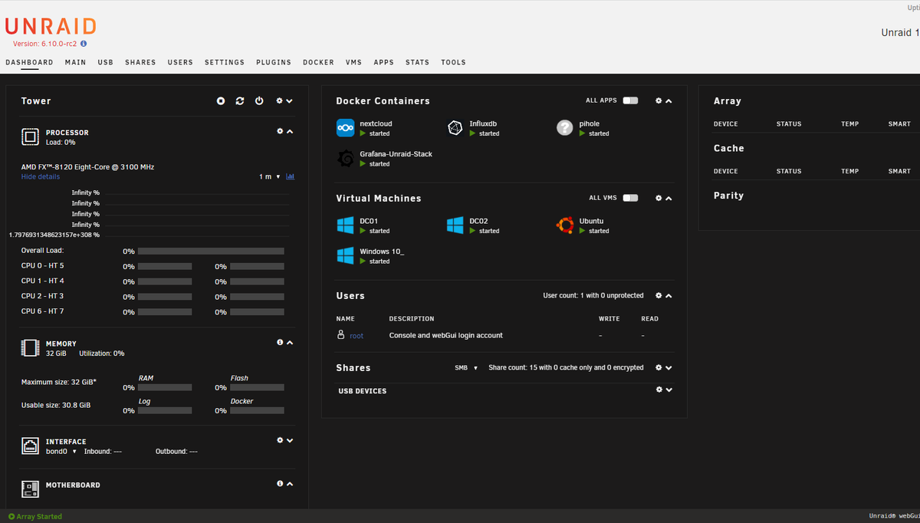Image resolution: width=920 pixels, height=523 pixels.
Task: Expand the Interface section chevron
Action: tap(290, 440)
